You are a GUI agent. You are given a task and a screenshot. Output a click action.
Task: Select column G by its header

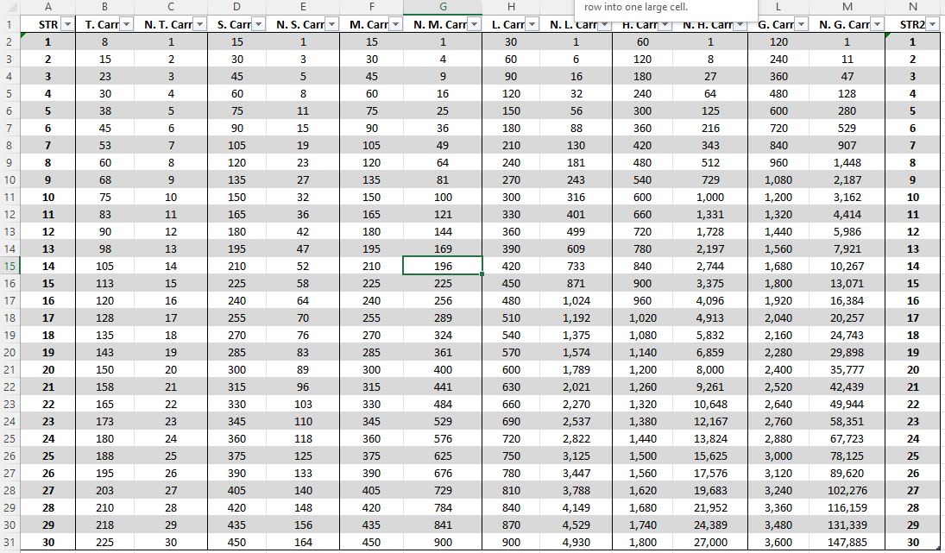pos(443,7)
